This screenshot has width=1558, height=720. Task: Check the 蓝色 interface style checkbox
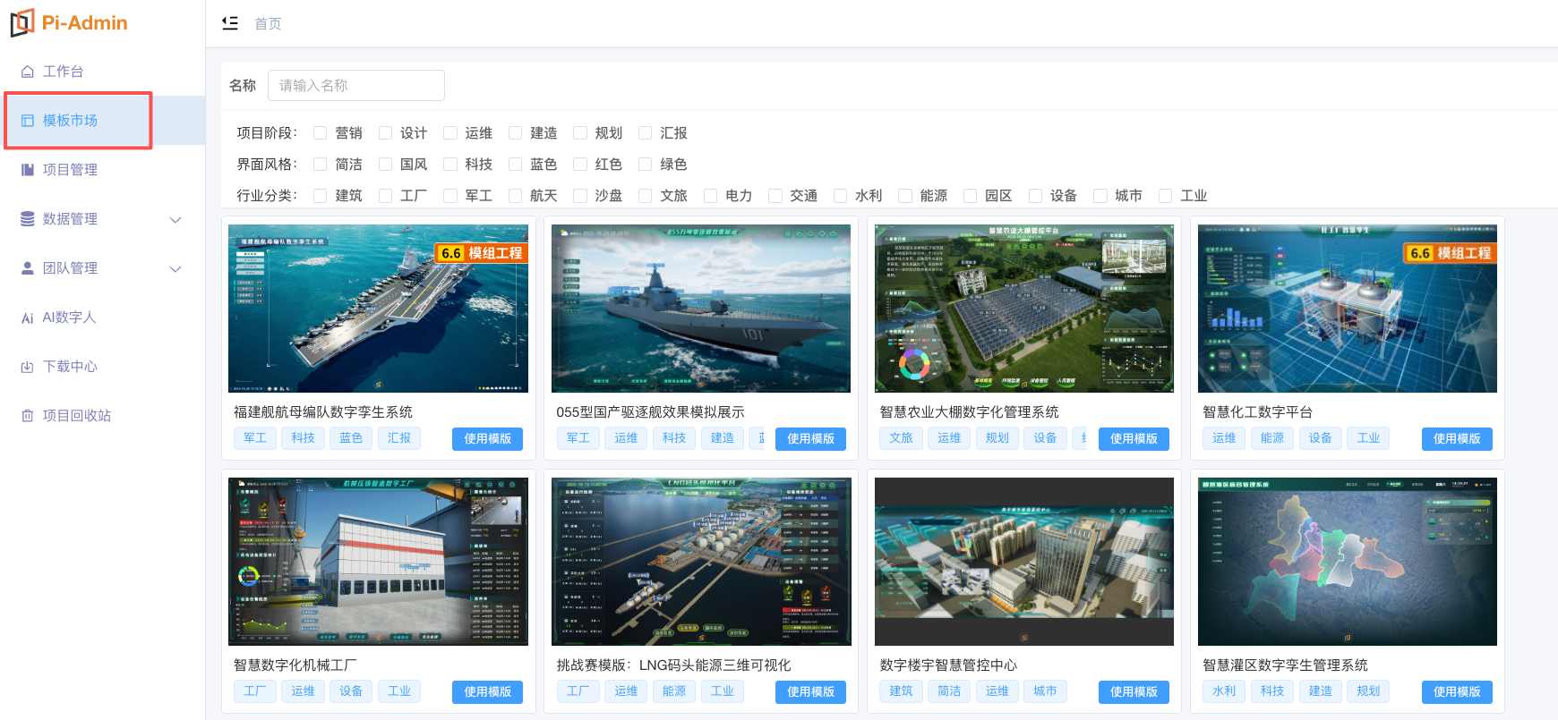pos(515,165)
